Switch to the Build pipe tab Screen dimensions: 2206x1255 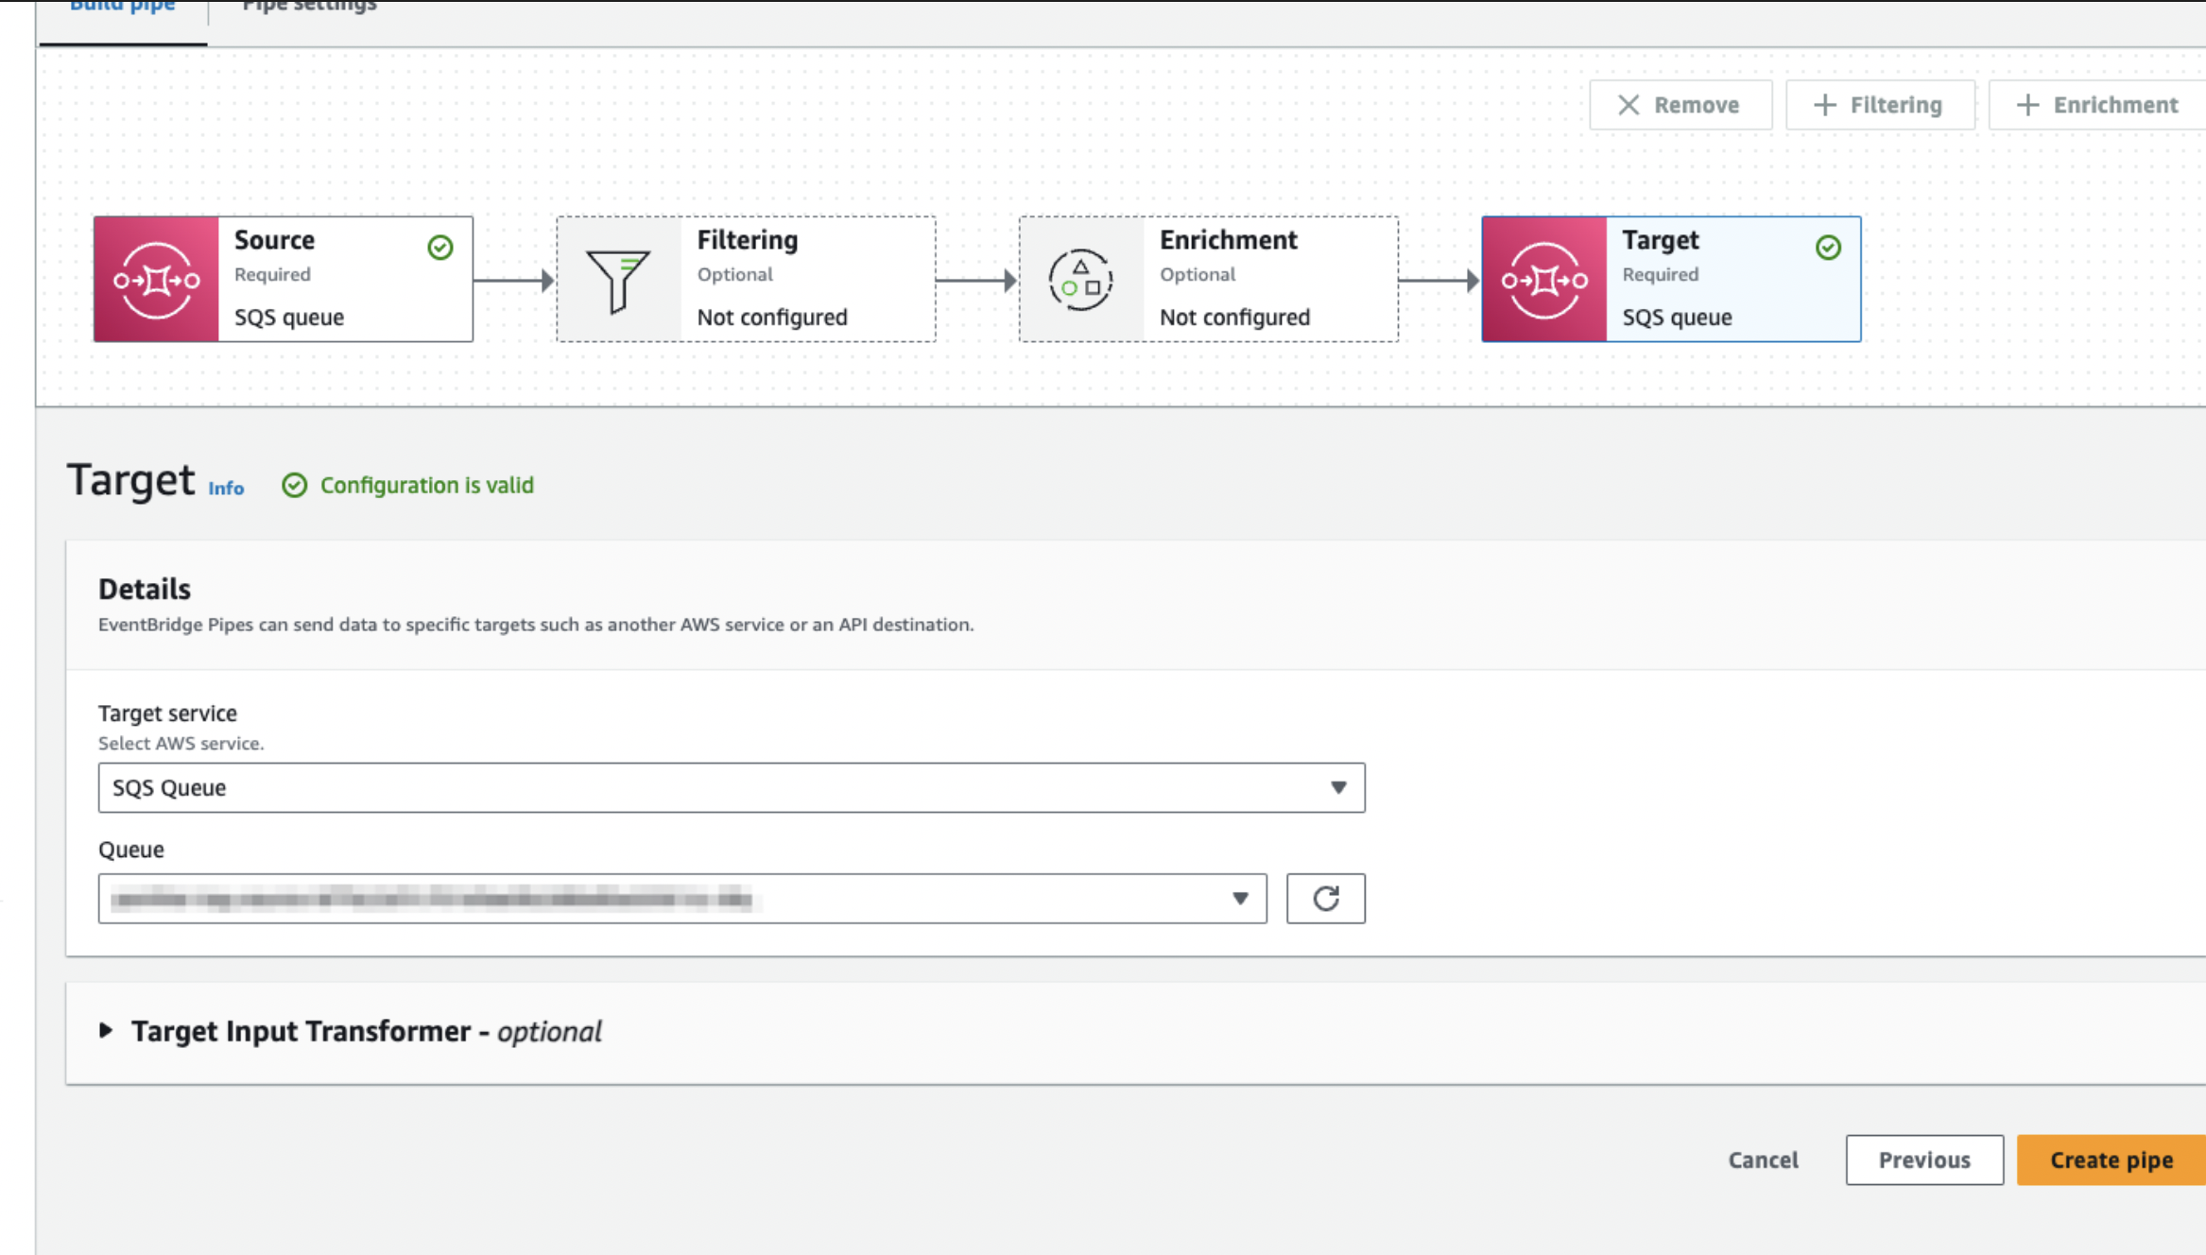pos(123,8)
